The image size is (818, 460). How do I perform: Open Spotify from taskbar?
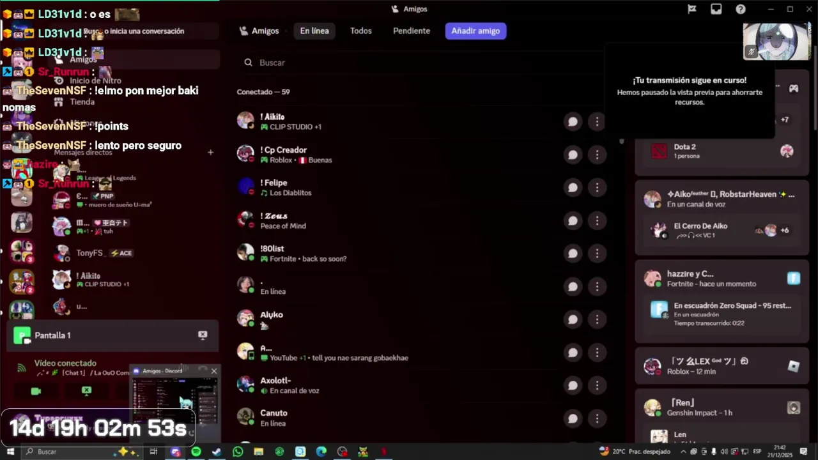pos(196,452)
